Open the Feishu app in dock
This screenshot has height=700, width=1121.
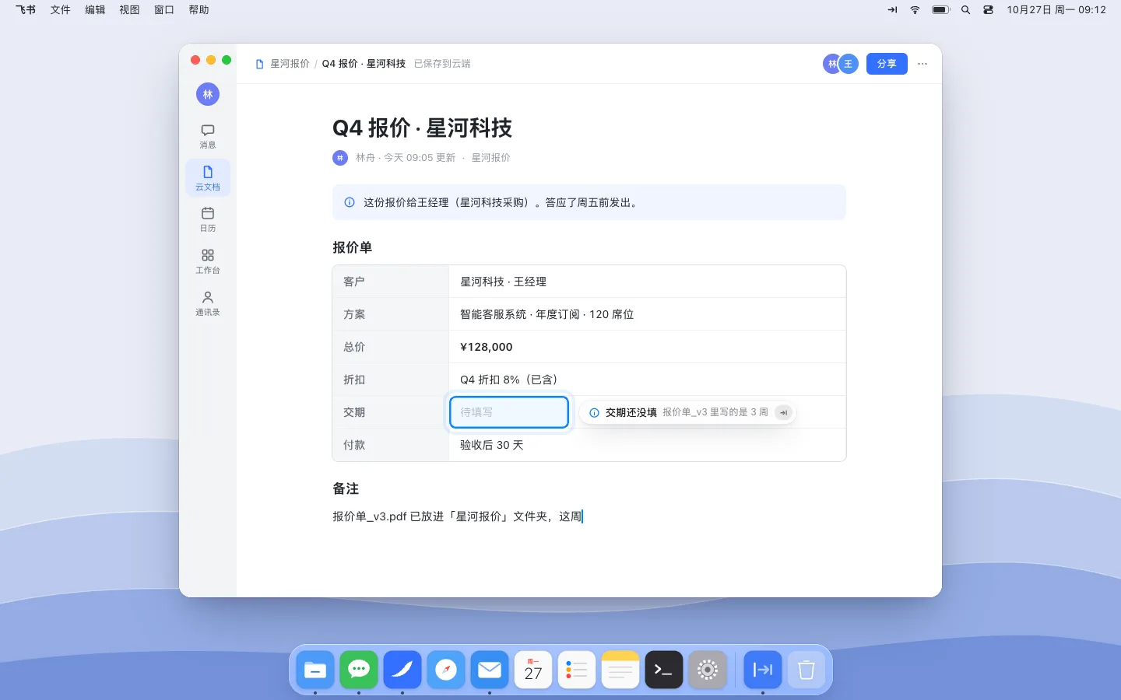click(402, 670)
